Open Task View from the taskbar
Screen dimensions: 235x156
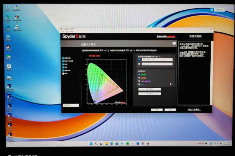101,144
